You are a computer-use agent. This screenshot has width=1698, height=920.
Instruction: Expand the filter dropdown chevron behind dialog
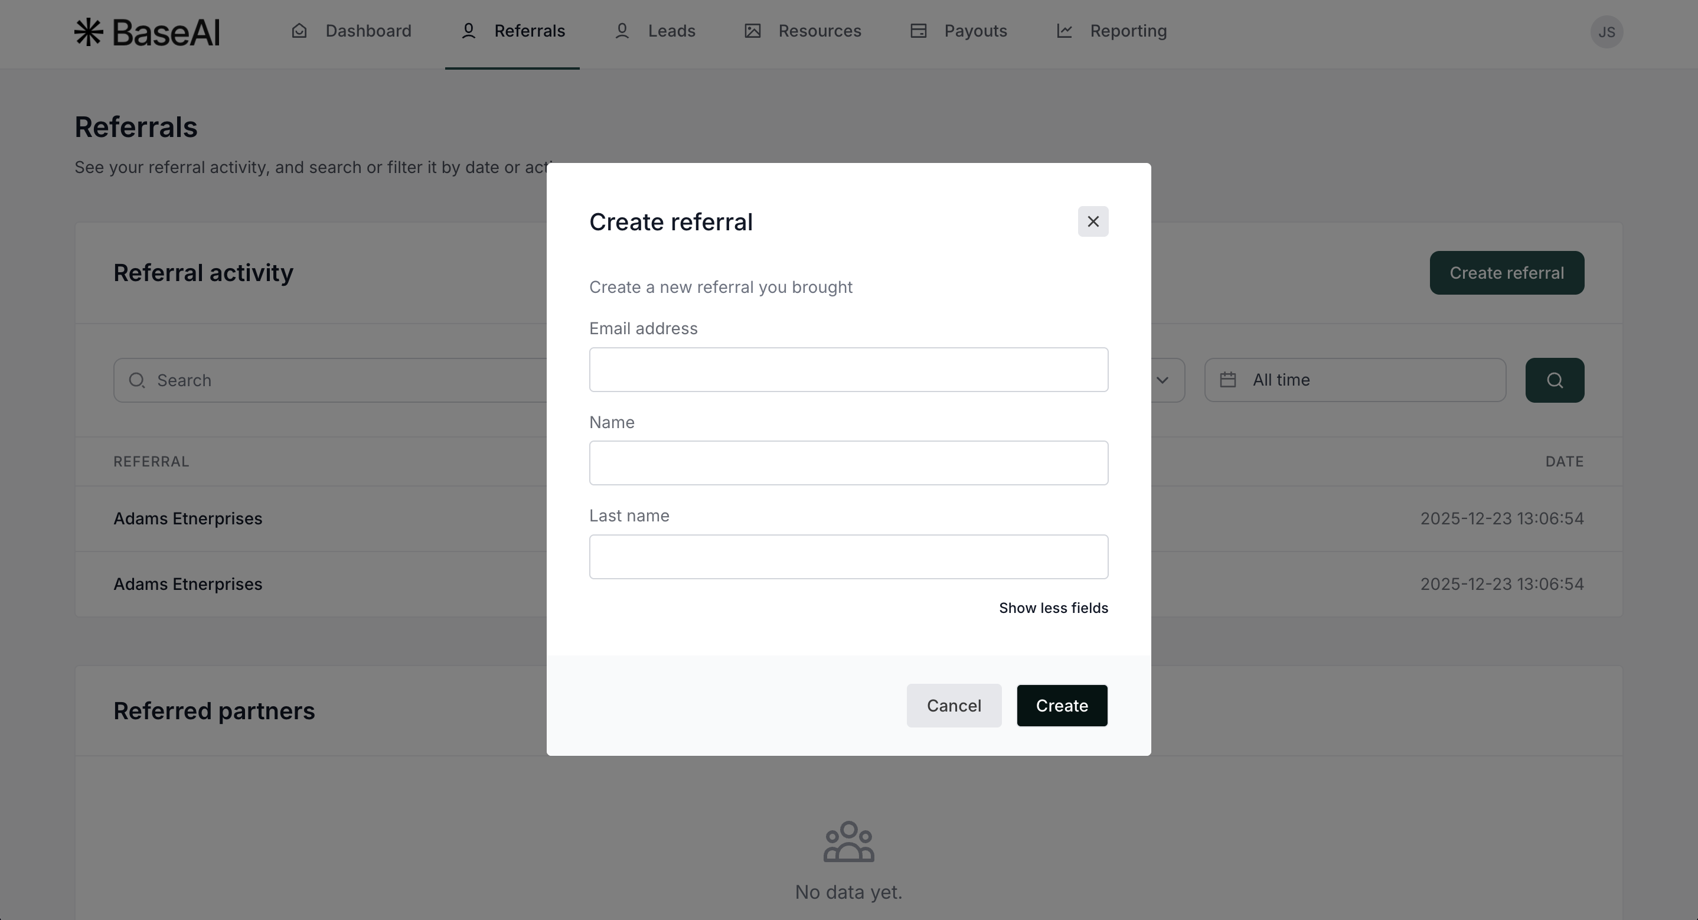(1162, 380)
